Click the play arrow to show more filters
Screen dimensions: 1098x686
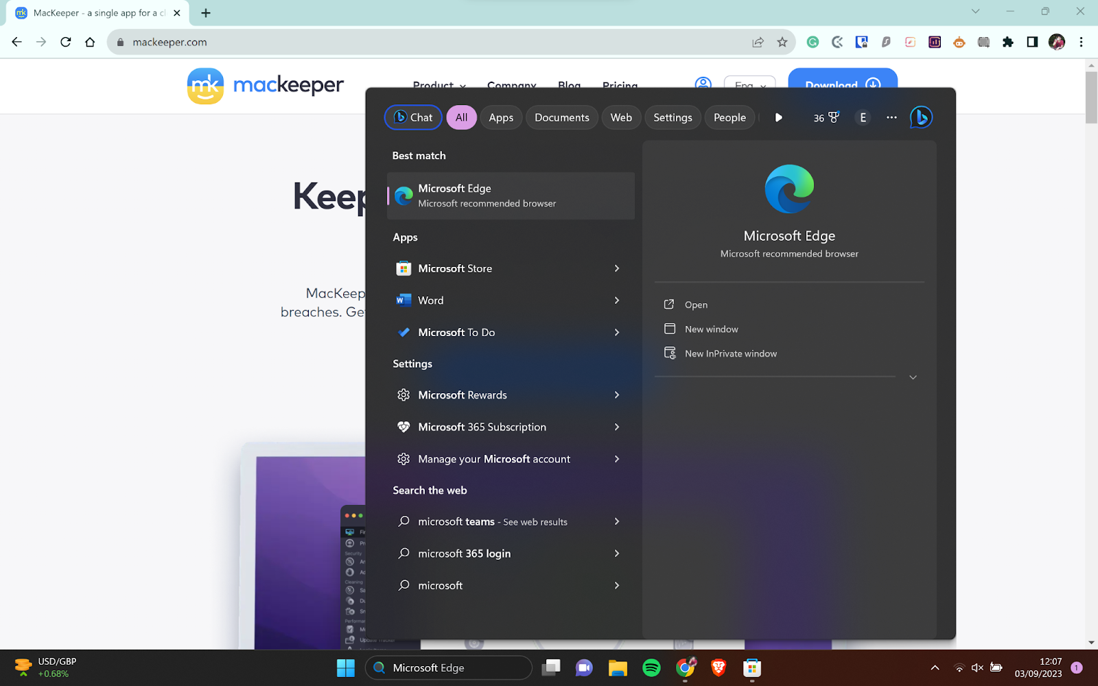(778, 117)
